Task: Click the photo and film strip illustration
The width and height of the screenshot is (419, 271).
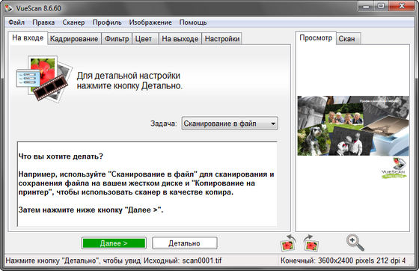Action: coord(44,79)
